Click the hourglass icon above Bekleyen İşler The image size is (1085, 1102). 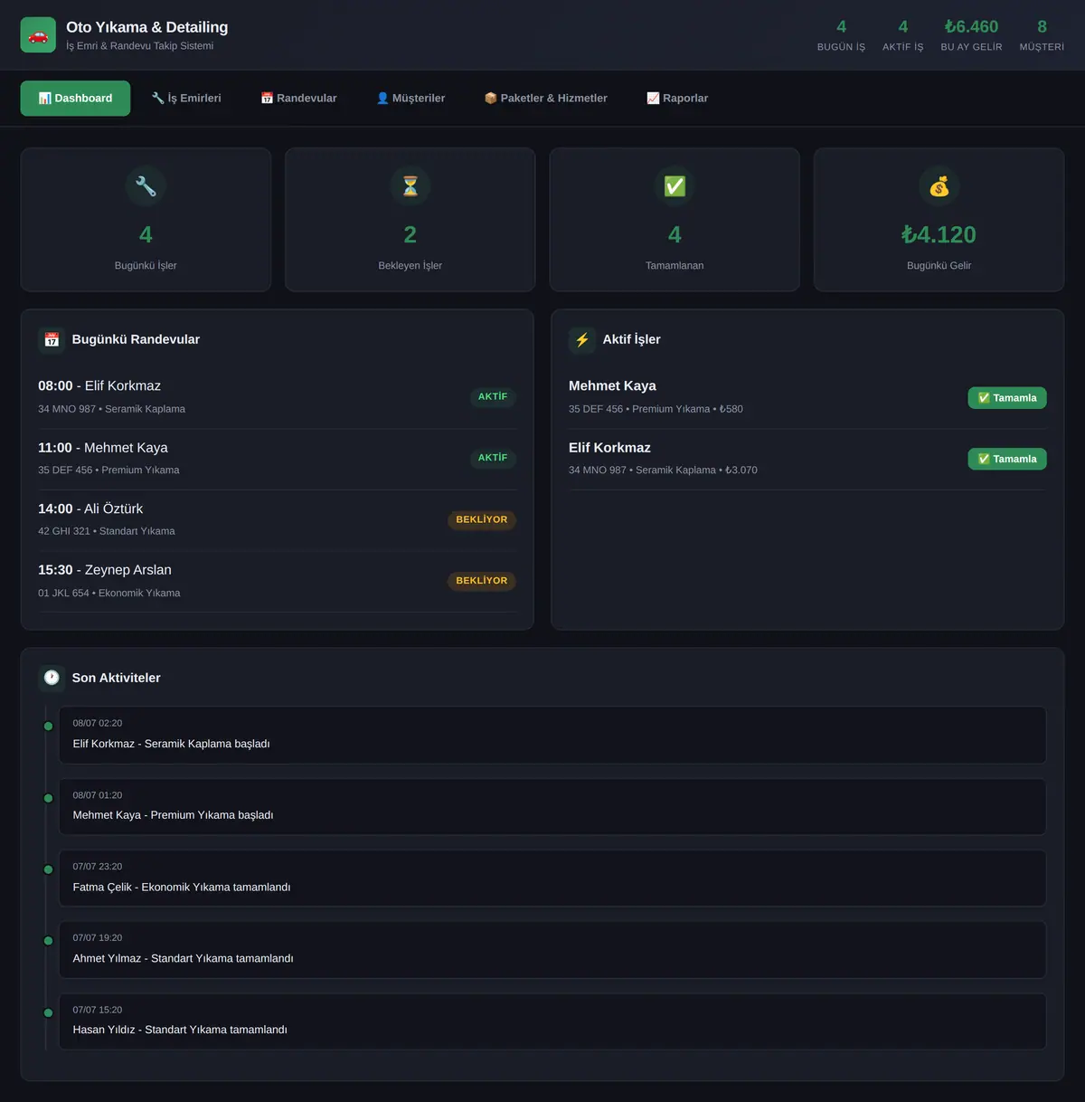[x=410, y=186]
